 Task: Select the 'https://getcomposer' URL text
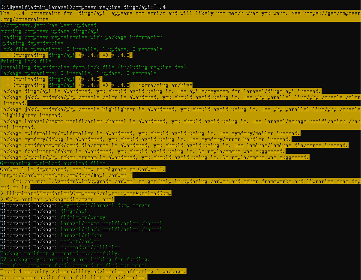click(332, 13)
